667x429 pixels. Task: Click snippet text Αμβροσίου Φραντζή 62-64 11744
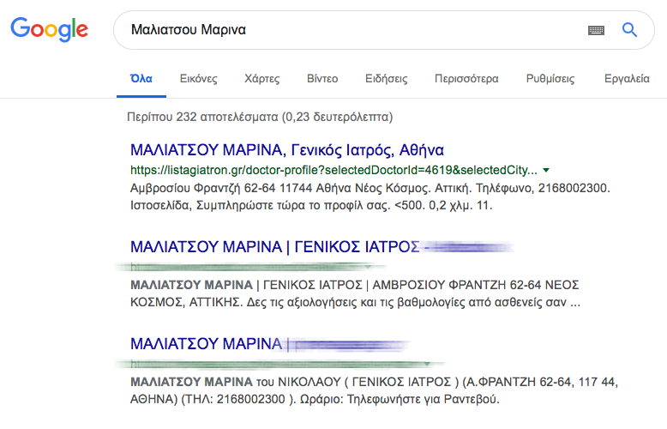227,188
